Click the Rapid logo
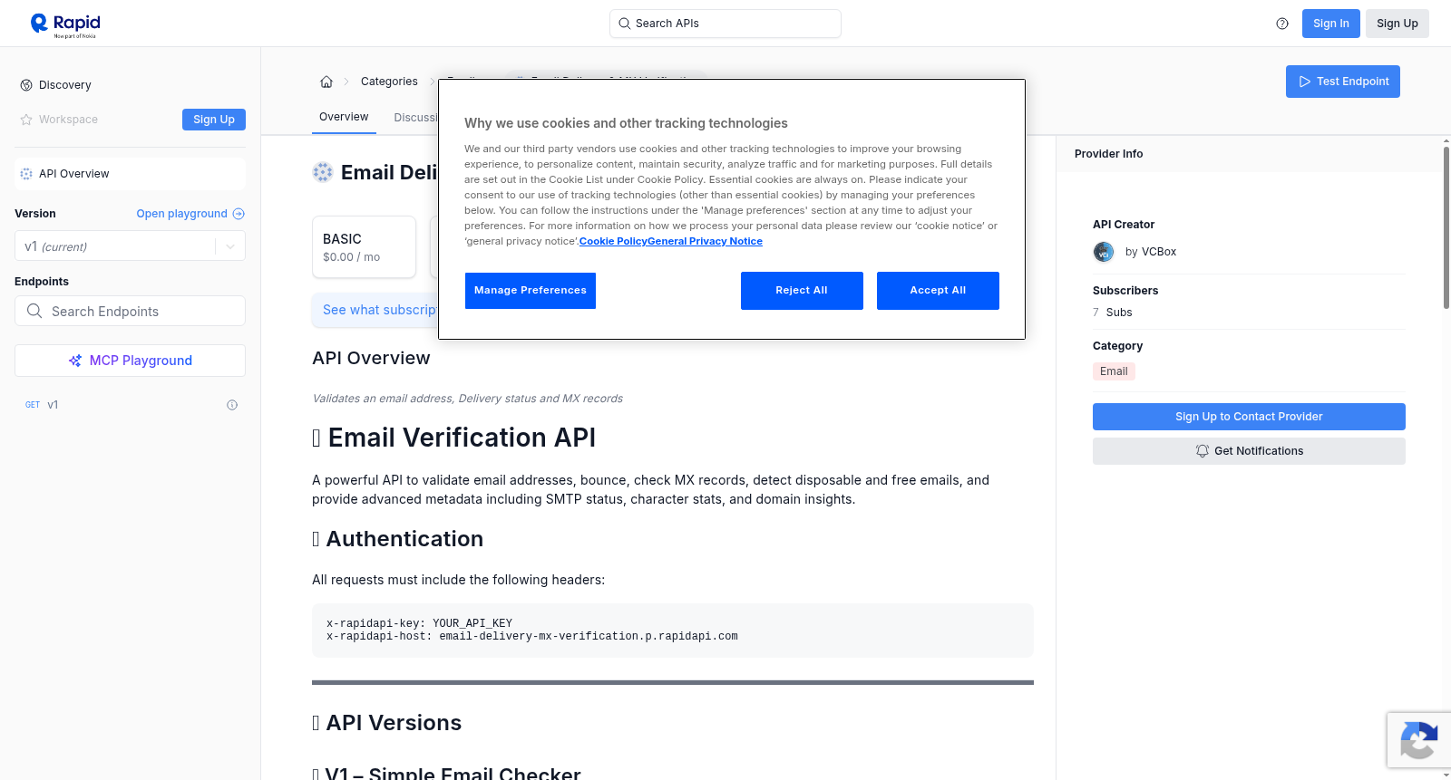Viewport: 1451px width, 780px height. pos(65,24)
